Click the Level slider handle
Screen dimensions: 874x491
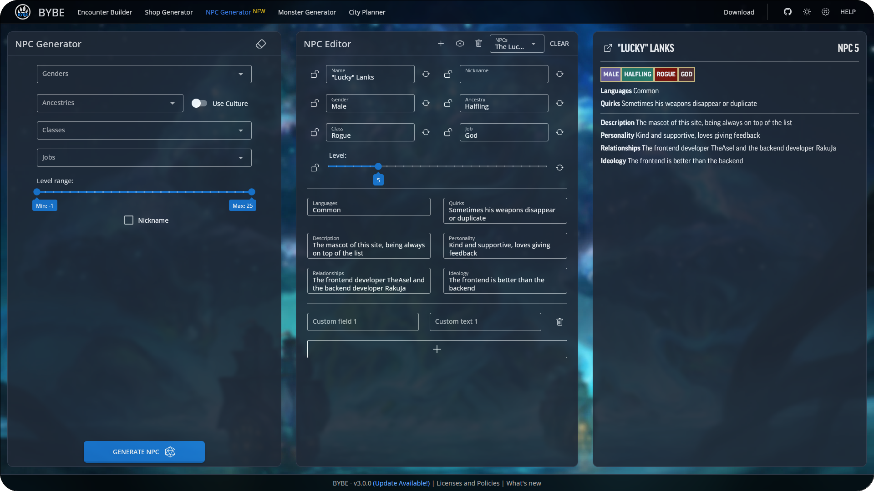click(x=378, y=167)
